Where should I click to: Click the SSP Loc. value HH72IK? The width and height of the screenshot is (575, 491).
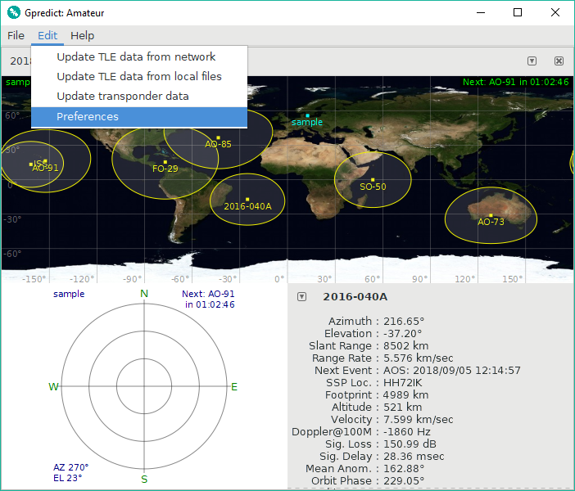coord(403,382)
